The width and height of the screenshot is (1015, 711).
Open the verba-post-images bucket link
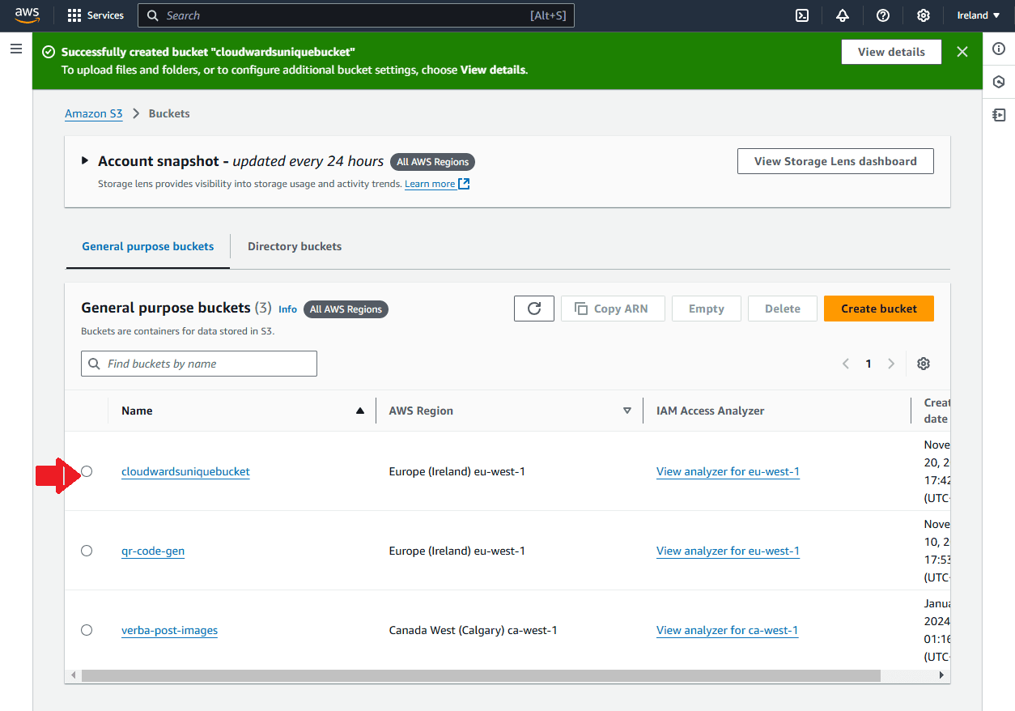(x=169, y=630)
